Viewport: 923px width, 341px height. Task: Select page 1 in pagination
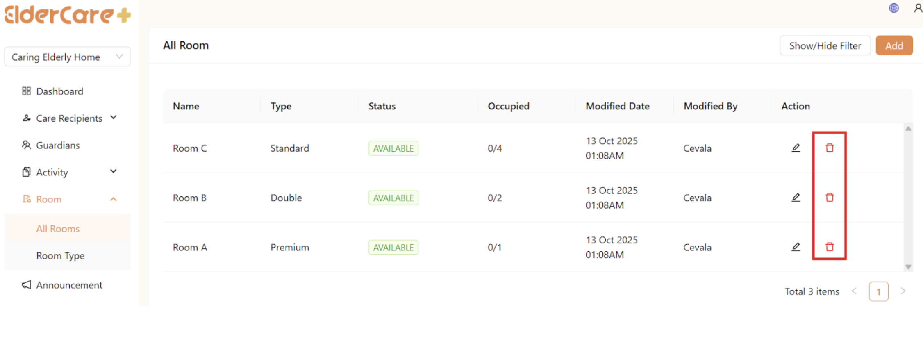coord(878,291)
